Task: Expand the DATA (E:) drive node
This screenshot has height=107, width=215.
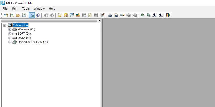Action: 10,38
